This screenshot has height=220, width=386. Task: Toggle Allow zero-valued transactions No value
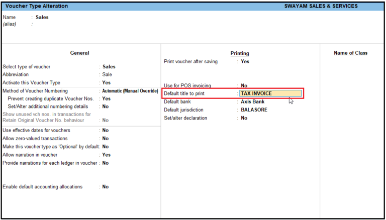[106, 139]
